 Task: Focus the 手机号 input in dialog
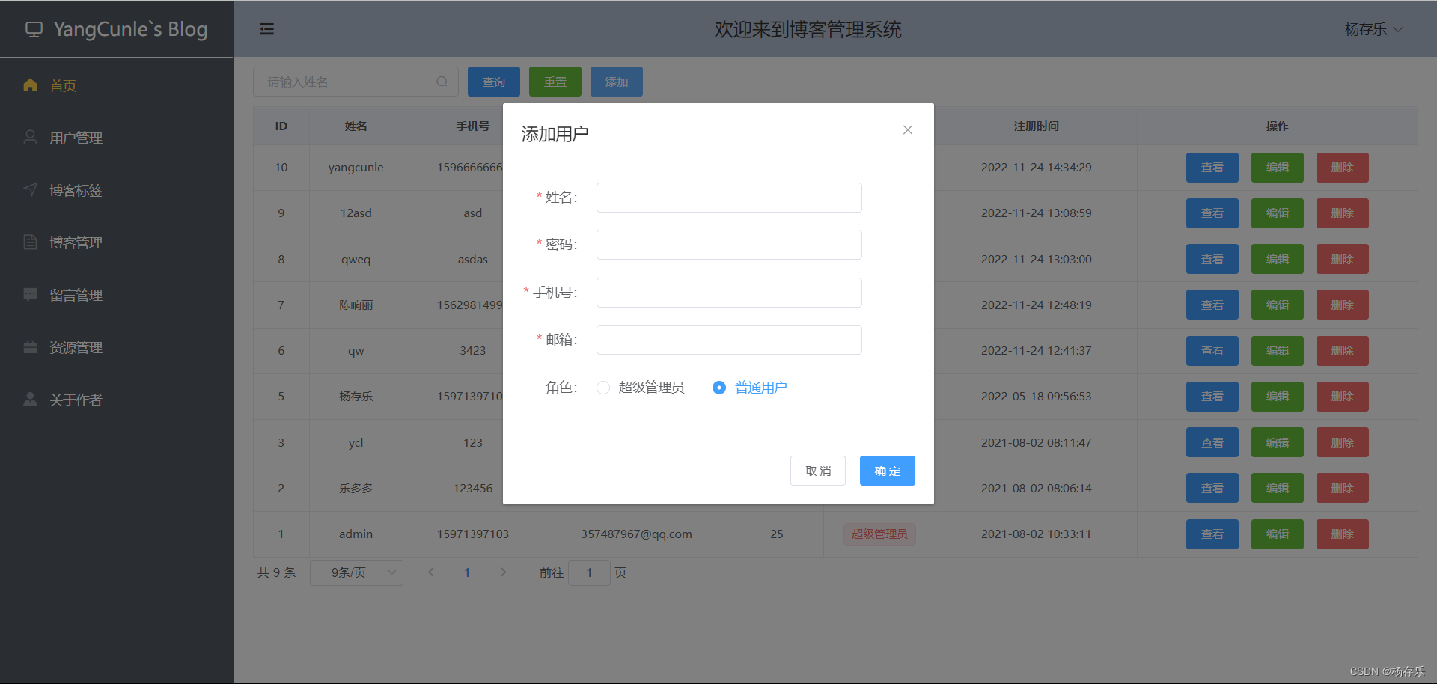pyautogui.click(x=729, y=293)
